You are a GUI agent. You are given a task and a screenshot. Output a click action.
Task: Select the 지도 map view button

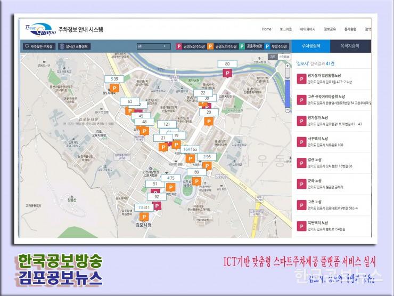click(x=273, y=57)
